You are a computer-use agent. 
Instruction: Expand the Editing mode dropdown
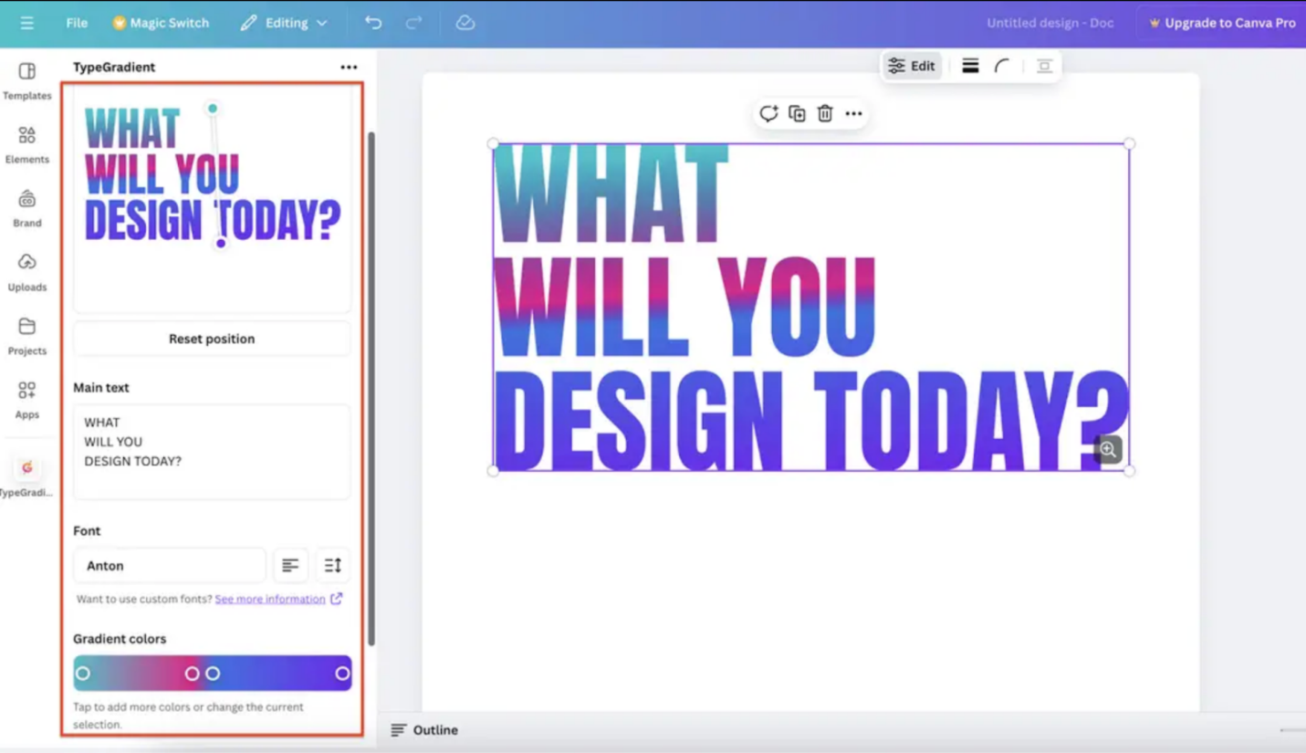[284, 23]
